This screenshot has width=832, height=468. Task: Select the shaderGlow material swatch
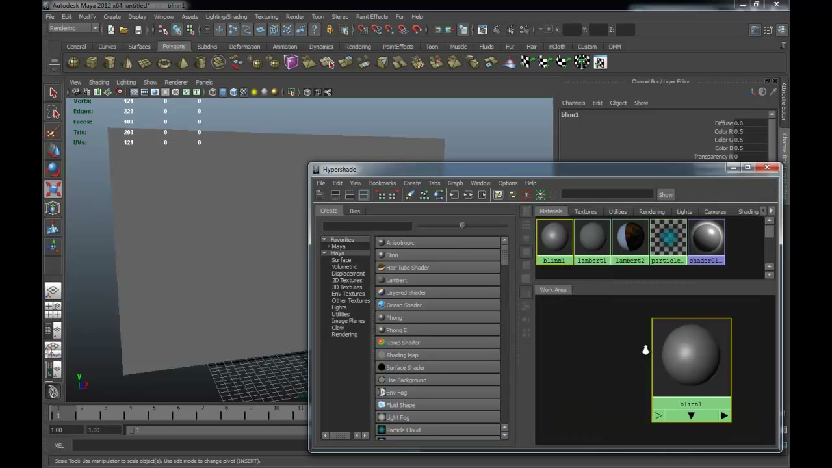(x=707, y=242)
